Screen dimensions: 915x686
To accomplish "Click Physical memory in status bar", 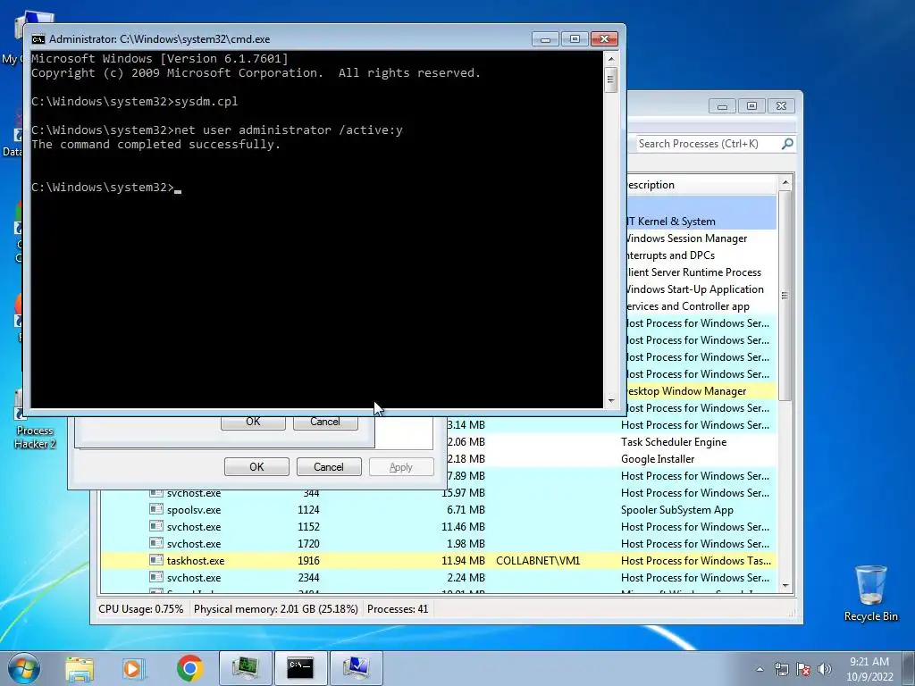I will point(275,609).
